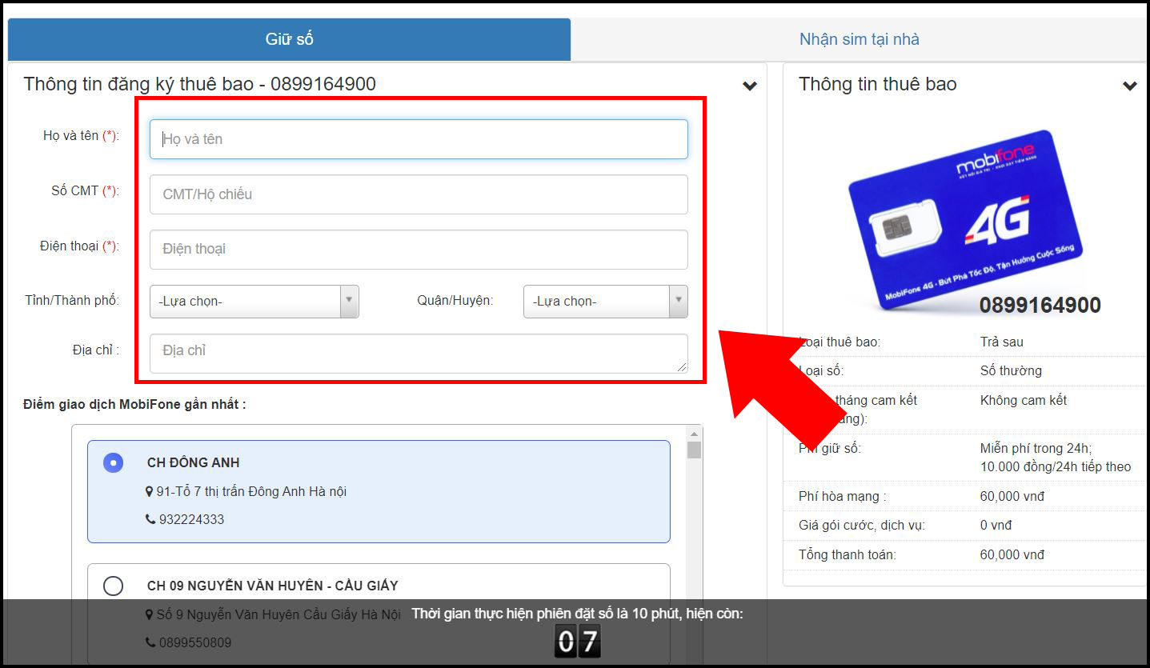Image resolution: width=1150 pixels, height=668 pixels.
Task: Select the CH ĐÔNG ANH radio button
Action: 114,462
